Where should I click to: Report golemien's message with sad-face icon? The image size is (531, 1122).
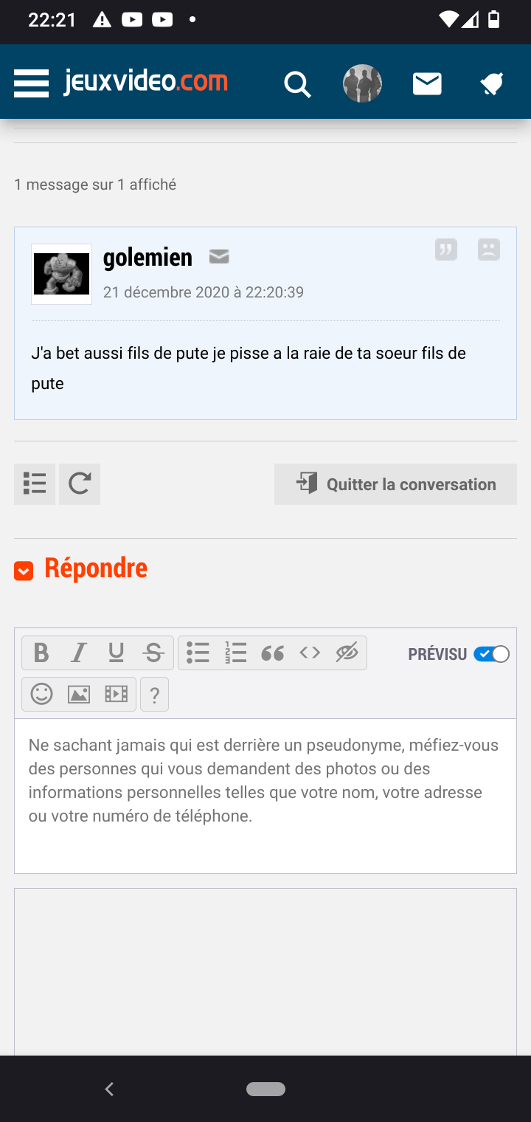488,250
